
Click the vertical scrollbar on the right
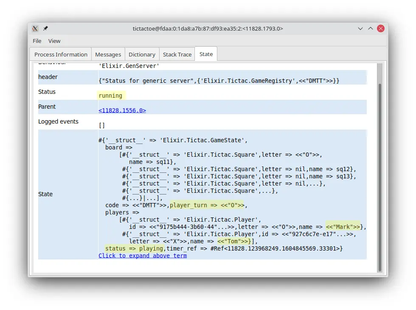point(379,170)
